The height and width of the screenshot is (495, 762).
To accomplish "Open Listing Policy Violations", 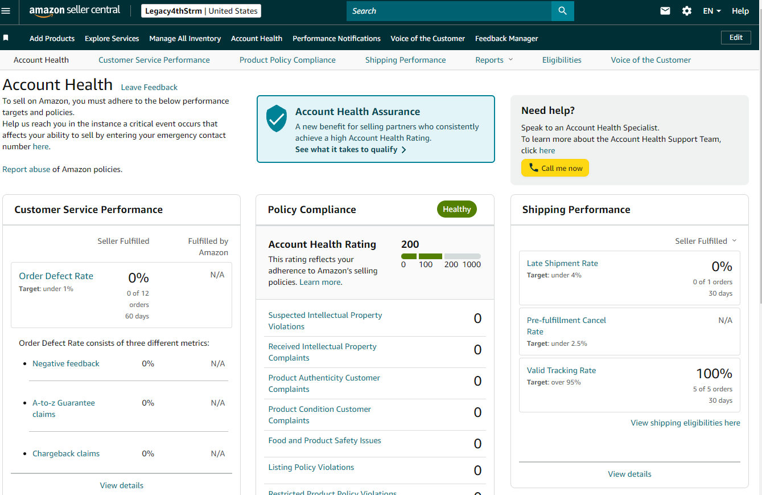I will click(311, 467).
